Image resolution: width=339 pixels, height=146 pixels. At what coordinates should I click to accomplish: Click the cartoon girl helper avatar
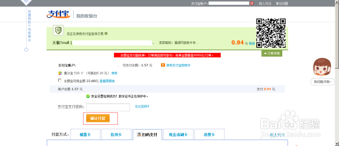coord(322,67)
